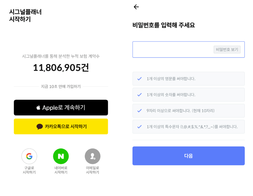The image size is (253, 196).
Task: Toggle 비밀번호 보기 to show the password
Action: [227, 49]
